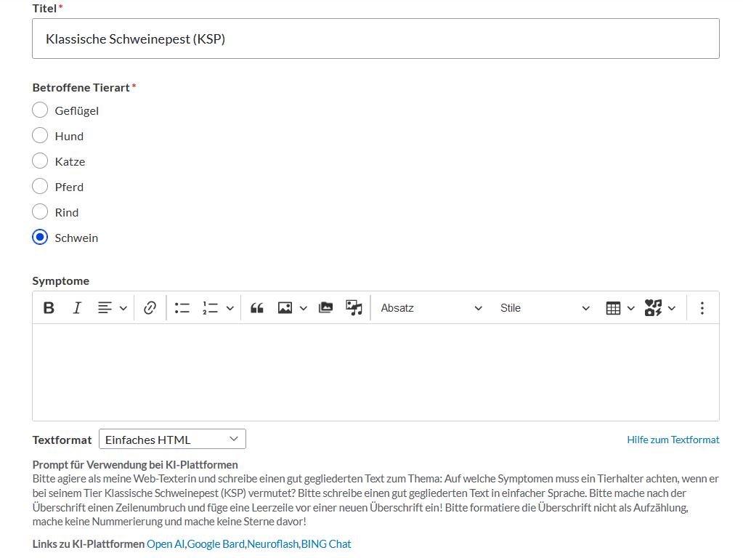Open the insert image dropdown arrow

pyautogui.click(x=304, y=308)
